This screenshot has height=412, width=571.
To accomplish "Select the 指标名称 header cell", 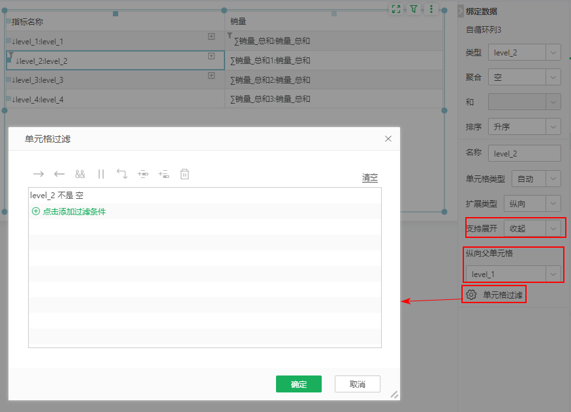I will 116,22.
